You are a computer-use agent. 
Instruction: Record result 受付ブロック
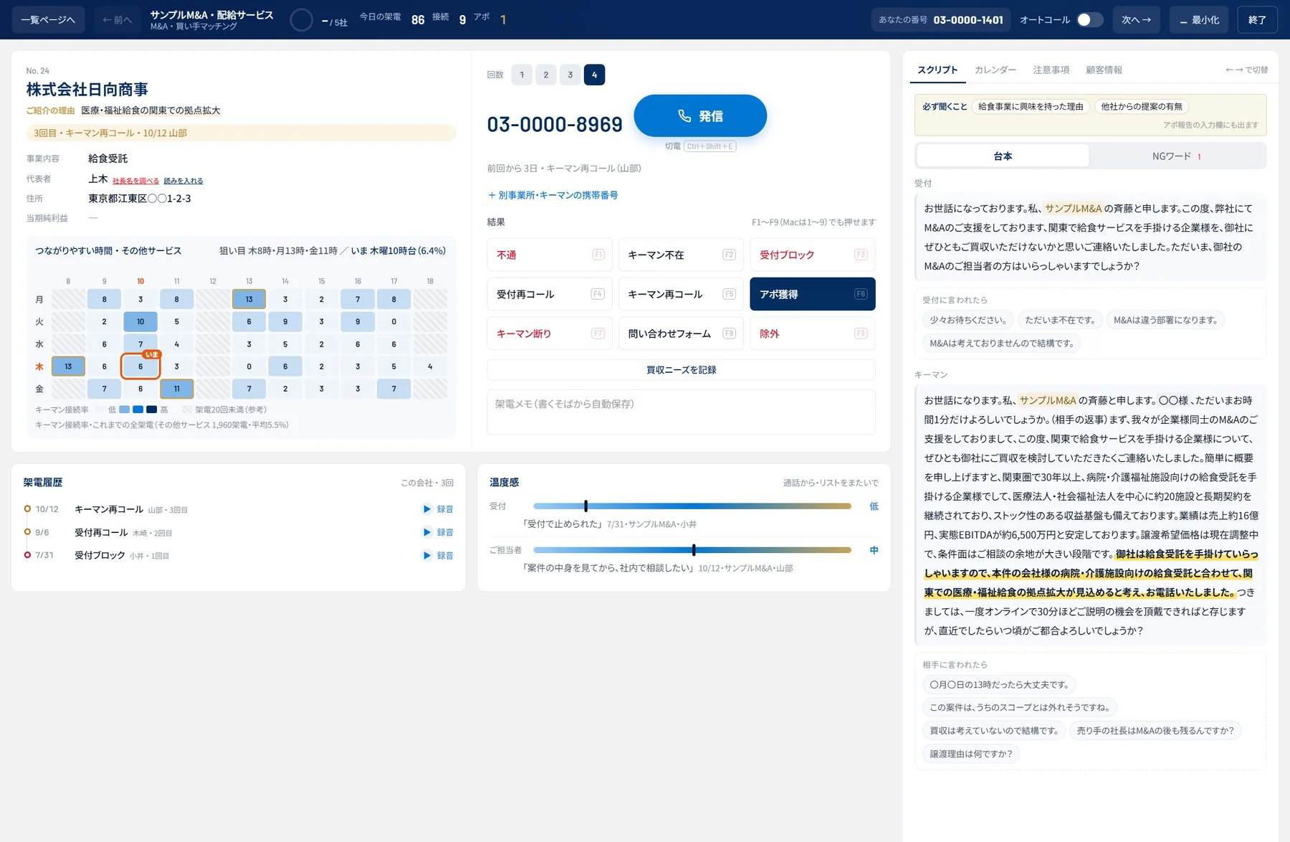pyautogui.click(x=813, y=255)
